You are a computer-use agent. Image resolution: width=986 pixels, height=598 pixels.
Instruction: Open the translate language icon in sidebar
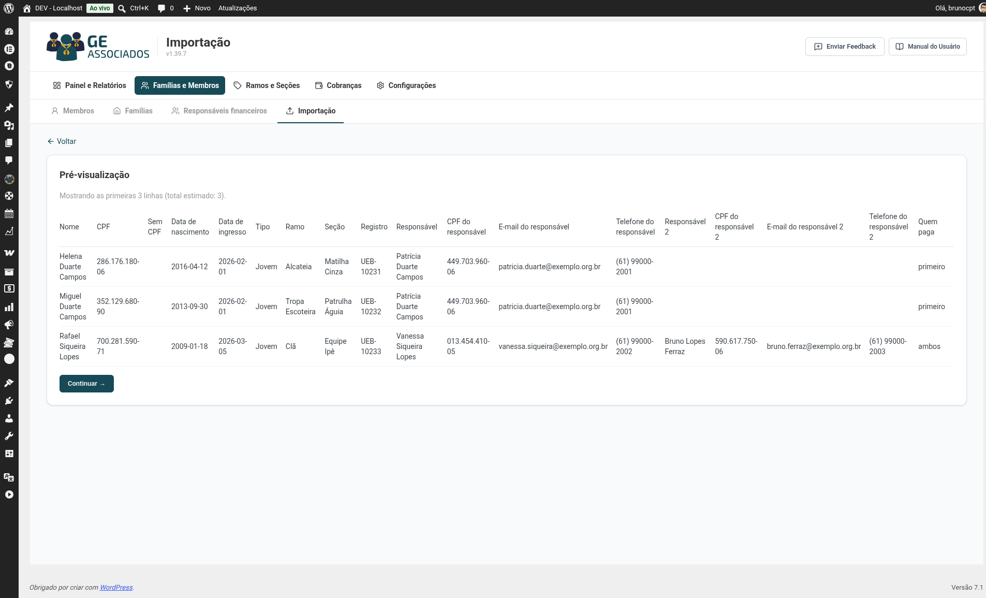[x=9, y=477]
